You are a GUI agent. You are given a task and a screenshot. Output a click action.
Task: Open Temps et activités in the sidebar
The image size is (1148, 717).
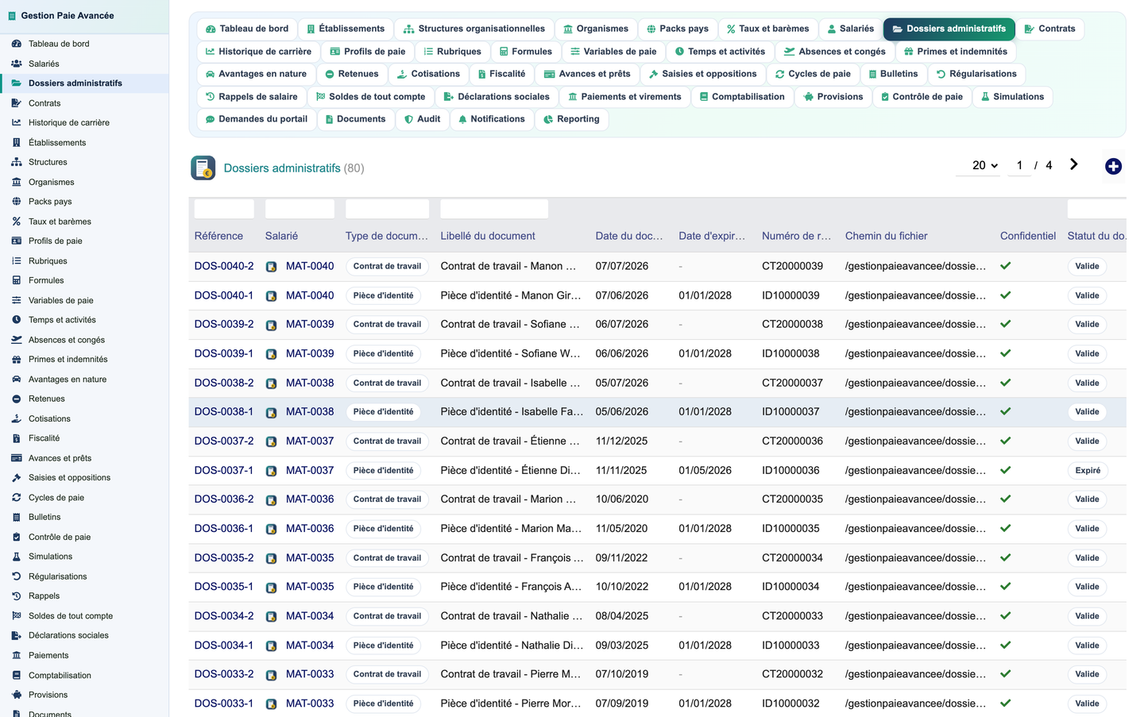pos(62,320)
